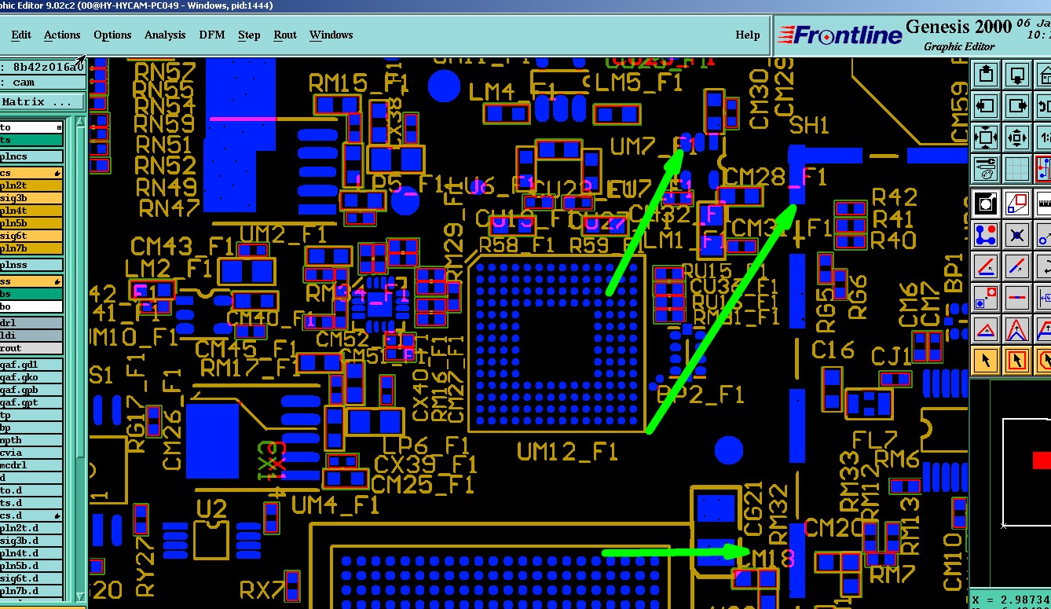Select the large red triangle arrow tool
The image size is (1051, 609).
[x=1017, y=329]
